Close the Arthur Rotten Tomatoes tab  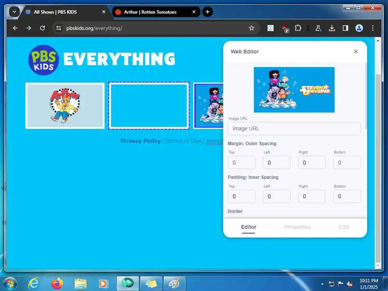(x=194, y=12)
